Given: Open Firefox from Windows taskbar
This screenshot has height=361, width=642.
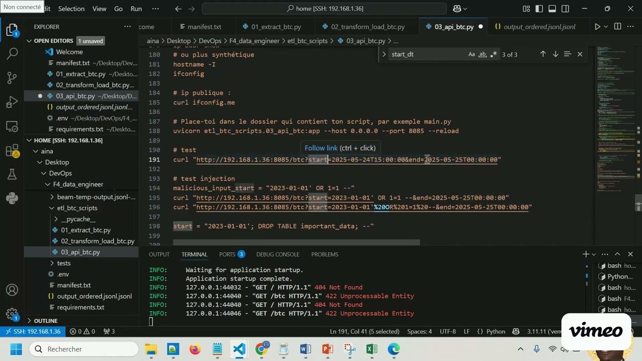Looking at the screenshot, I should coord(195,349).
